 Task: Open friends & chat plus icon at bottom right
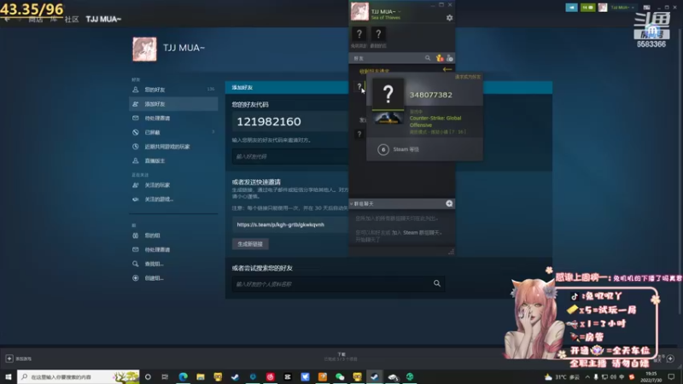(x=670, y=358)
